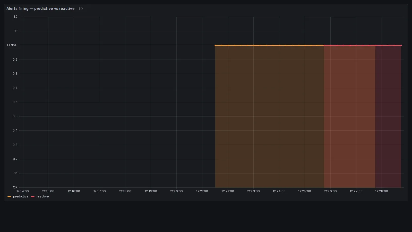
Task: Click the 0.1 y-axis label
Action: click(x=16, y=173)
